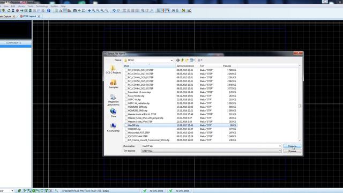Click the blue Help question-mark toolbar icon
The image size is (343, 193).
pos(49,11)
